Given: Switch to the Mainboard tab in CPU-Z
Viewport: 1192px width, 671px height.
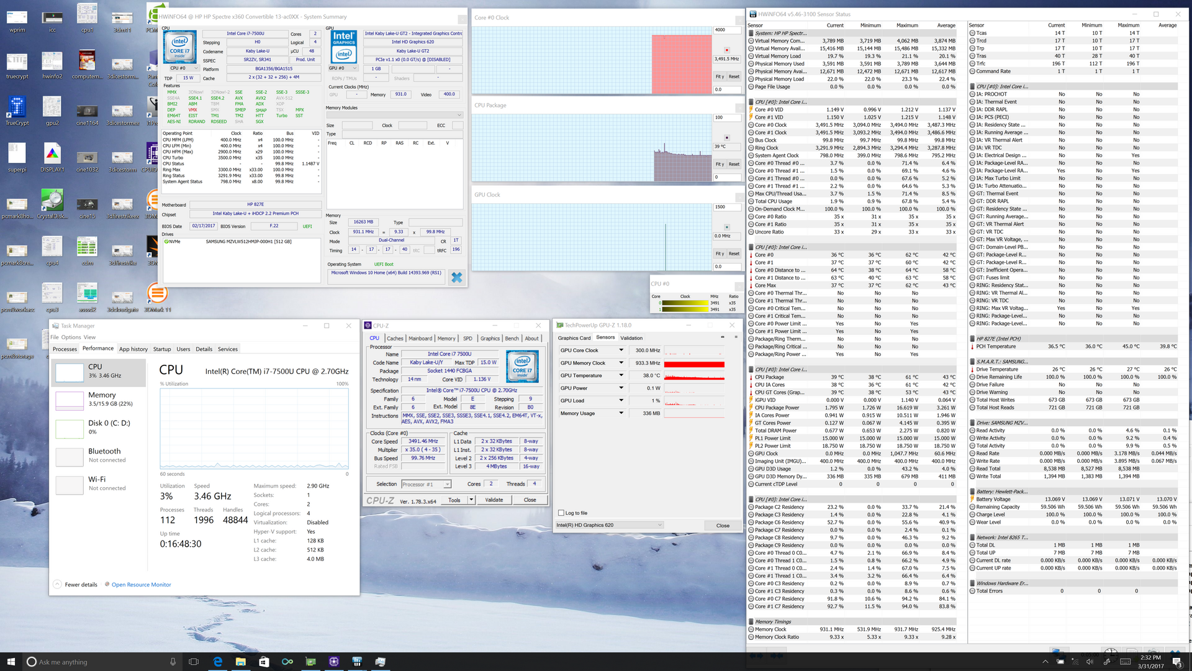Looking at the screenshot, I should [x=420, y=339].
